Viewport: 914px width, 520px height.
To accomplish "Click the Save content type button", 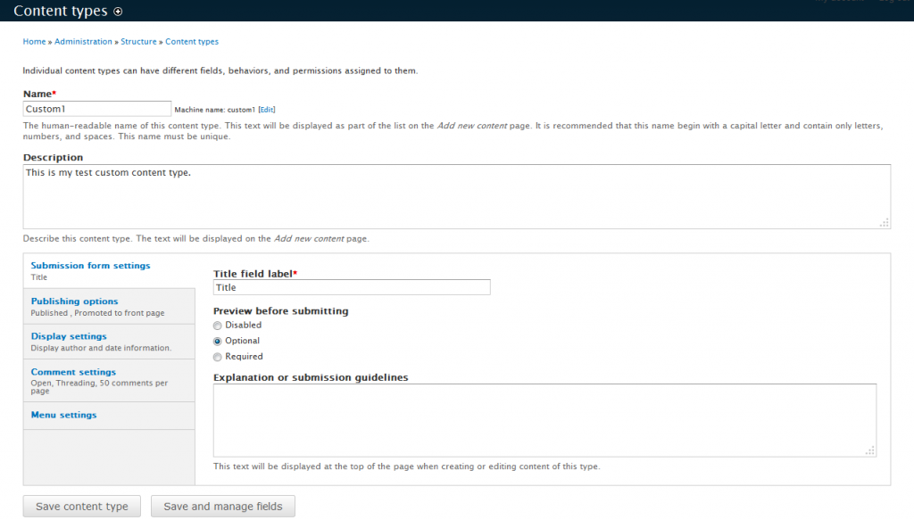I will click(81, 506).
